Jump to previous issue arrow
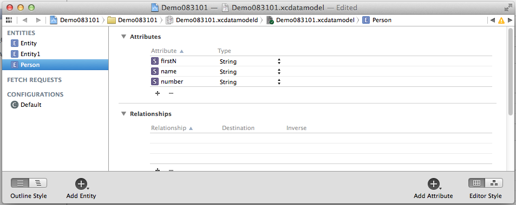 (492, 20)
